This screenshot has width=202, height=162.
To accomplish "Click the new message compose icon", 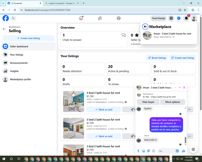I will (193, 149).
